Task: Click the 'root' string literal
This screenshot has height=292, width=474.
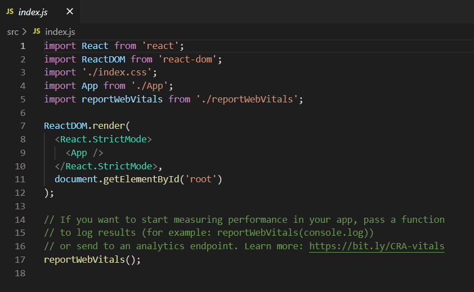Action: [x=200, y=179]
